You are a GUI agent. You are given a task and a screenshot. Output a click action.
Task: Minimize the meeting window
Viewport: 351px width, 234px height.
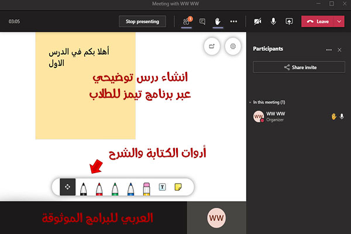click(319, 4)
